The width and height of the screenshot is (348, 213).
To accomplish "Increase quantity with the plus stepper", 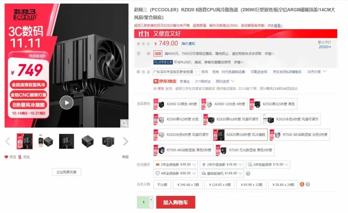I will (x=151, y=199).
